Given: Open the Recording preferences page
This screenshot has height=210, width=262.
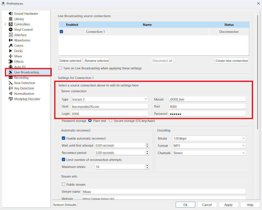Looking at the screenshot, I should pos(21,78).
